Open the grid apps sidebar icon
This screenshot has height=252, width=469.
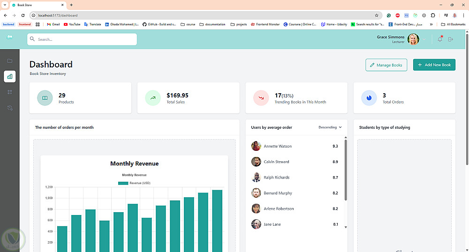click(x=9, y=92)
